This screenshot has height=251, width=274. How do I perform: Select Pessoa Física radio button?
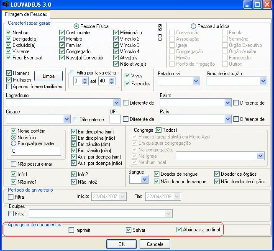pyautogui.click(x=76, y=26)
